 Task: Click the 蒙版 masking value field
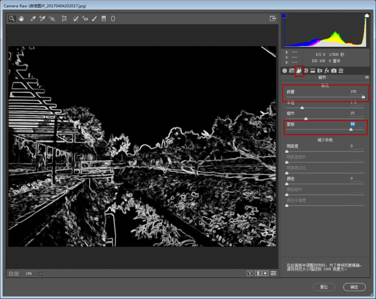[353, 124]
